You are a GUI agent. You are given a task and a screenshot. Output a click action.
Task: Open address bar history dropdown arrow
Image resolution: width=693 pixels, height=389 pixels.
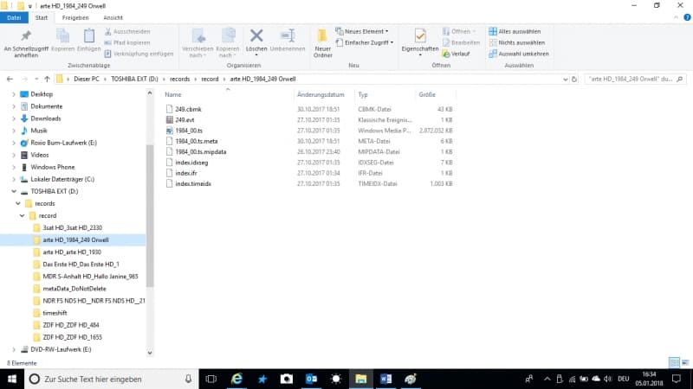coord(566,80)
